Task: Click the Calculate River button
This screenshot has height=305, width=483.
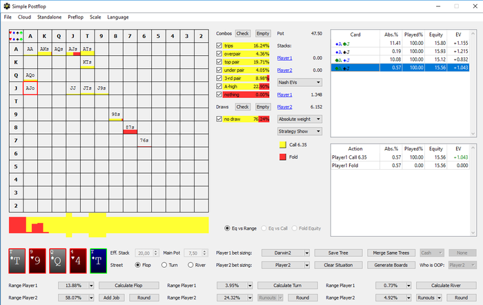Action: 446,285
